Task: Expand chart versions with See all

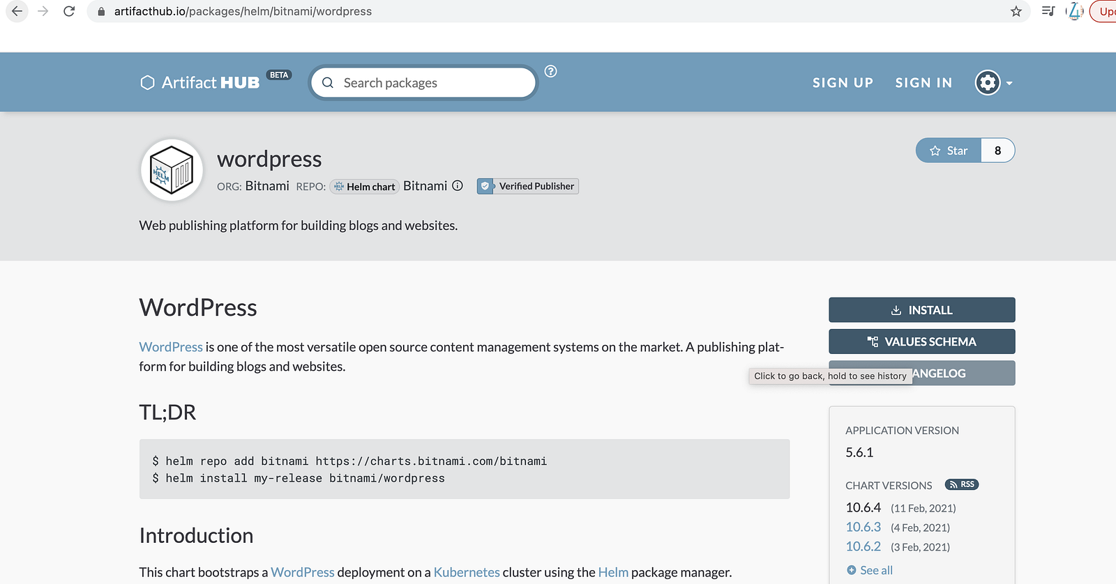Action: [869, 570]
